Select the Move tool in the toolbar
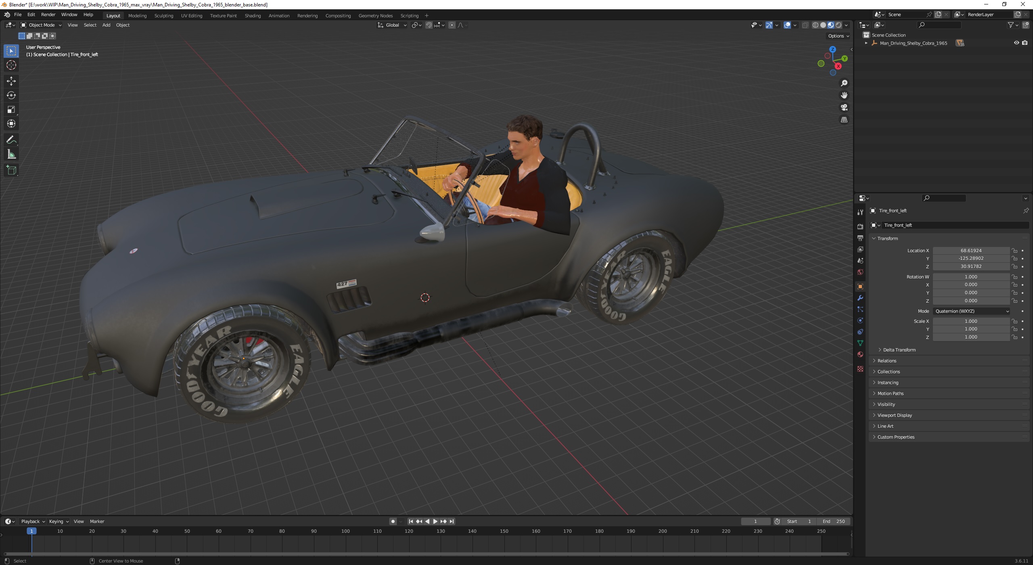Viewport: 1033px width, 565px height. tap(11, 81)
